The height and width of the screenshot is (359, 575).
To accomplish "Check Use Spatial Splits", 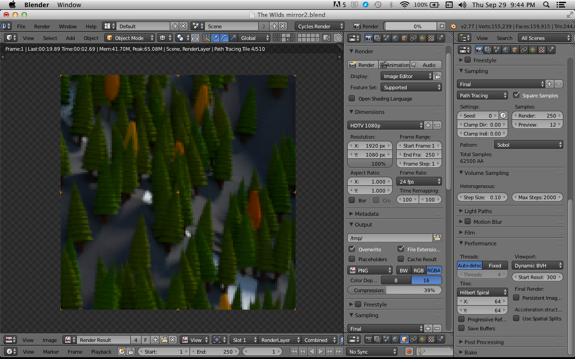I will (x=516, y=318).
